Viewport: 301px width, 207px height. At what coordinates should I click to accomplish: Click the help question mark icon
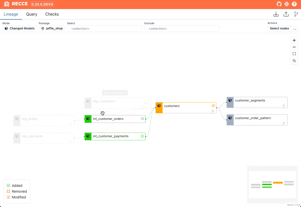click(294, 4)
